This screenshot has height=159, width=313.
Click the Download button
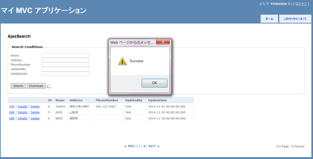tap(36, 86)
